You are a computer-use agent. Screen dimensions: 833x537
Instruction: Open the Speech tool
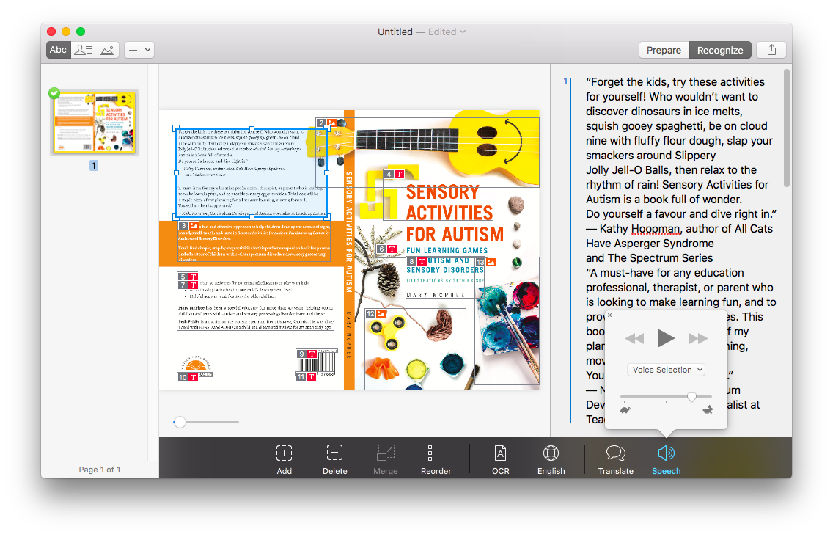click(666, 458)
